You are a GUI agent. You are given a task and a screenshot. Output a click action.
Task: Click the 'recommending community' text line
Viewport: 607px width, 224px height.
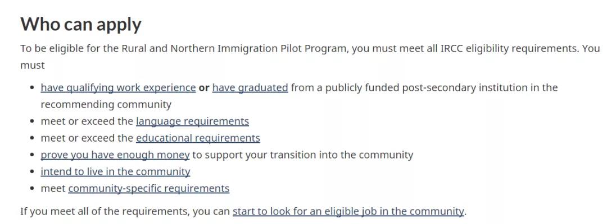pyautogui.click(x=106, y=105)
